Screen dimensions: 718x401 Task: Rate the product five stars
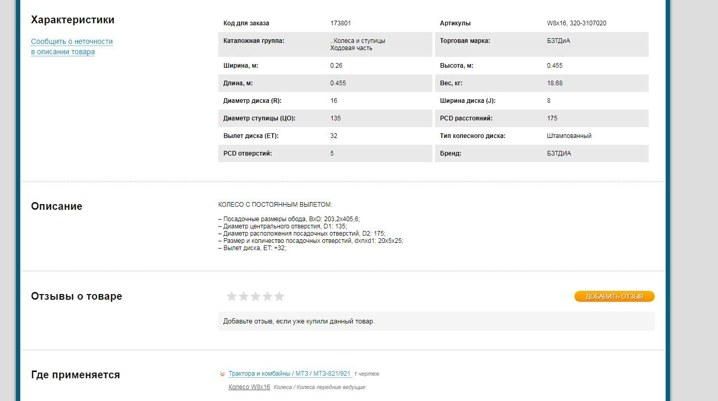(279, 296)
